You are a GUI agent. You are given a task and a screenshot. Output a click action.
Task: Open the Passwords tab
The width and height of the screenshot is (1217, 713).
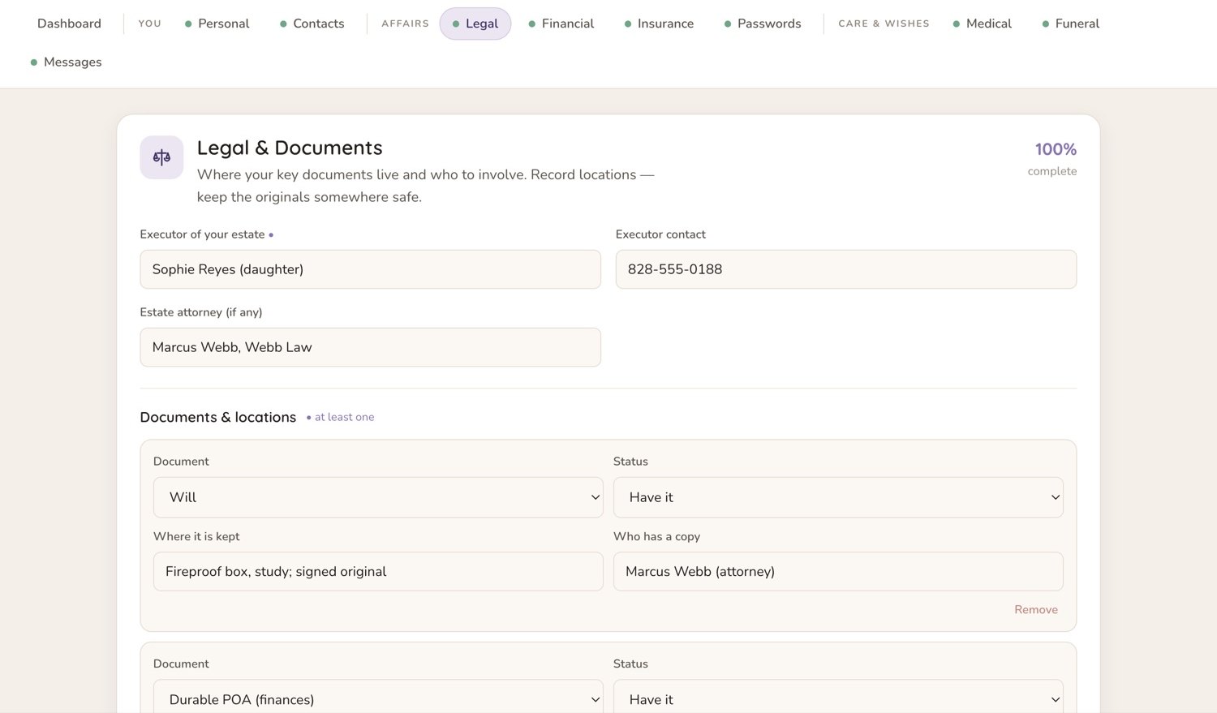[x=763, y=24]
